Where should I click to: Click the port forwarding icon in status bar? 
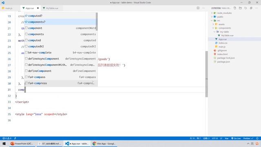point(15,138)
